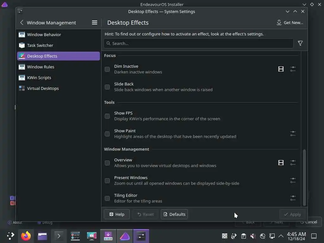The height and width of the screenshot is (243, 324).
Task: Open the clipboard tray icon
Action: 243,236
